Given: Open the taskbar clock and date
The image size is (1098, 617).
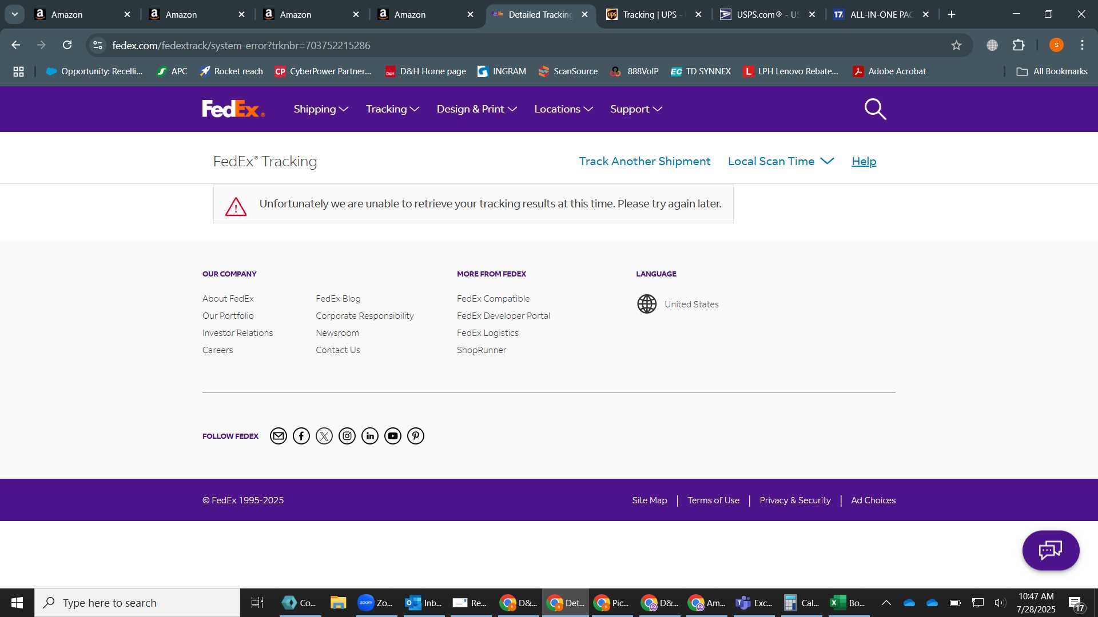Looking at the screenshot, I should 1036,603.
